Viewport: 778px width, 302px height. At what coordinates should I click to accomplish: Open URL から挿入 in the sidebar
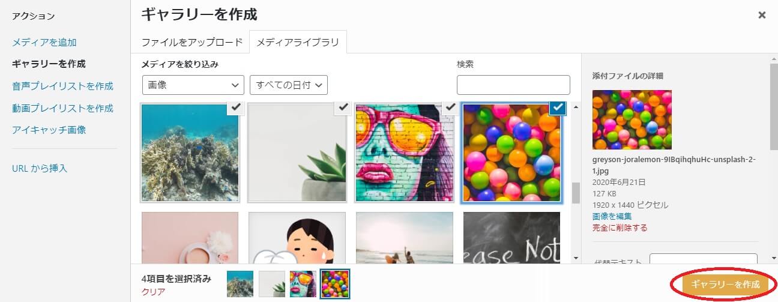coord(40,168)
